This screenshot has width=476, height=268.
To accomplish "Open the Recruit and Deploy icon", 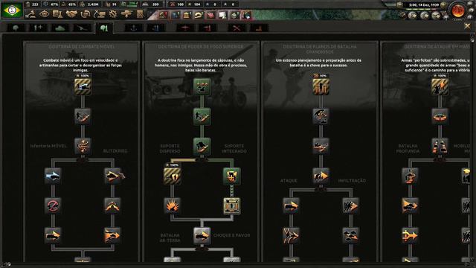I will pyautogui.click(x=126, y=14).
